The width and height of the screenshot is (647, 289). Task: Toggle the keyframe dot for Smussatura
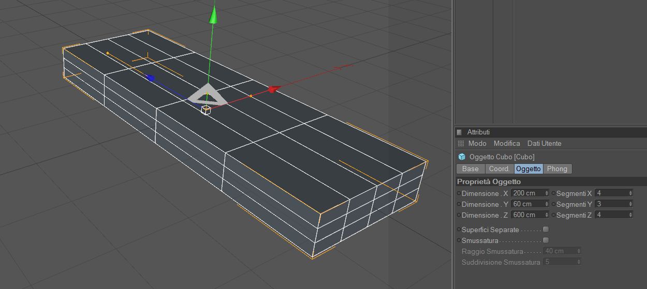pyautogui.click(x=459, y=240)
